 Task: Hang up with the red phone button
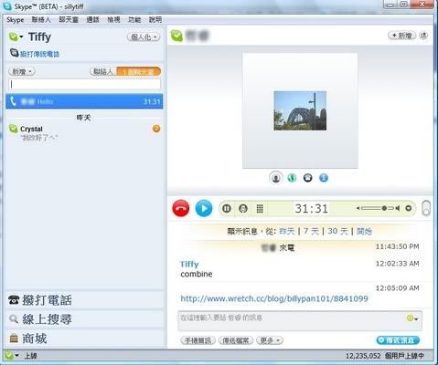(181, 209)
